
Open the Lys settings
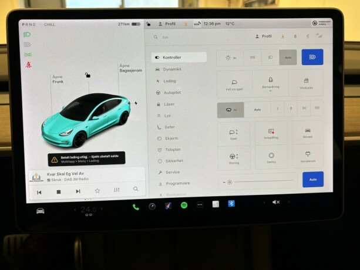163,116
